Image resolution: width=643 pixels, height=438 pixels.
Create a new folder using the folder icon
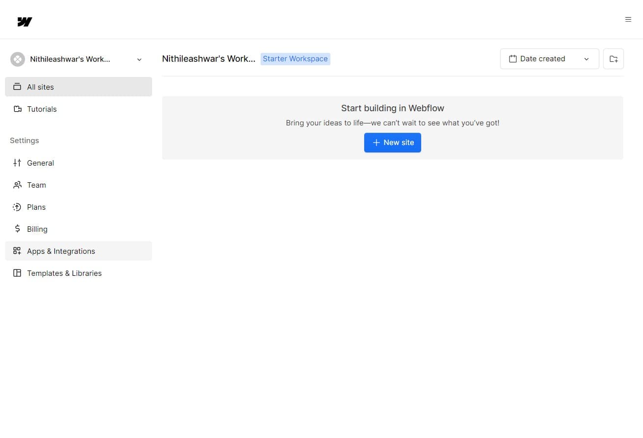tap(613, 58)
